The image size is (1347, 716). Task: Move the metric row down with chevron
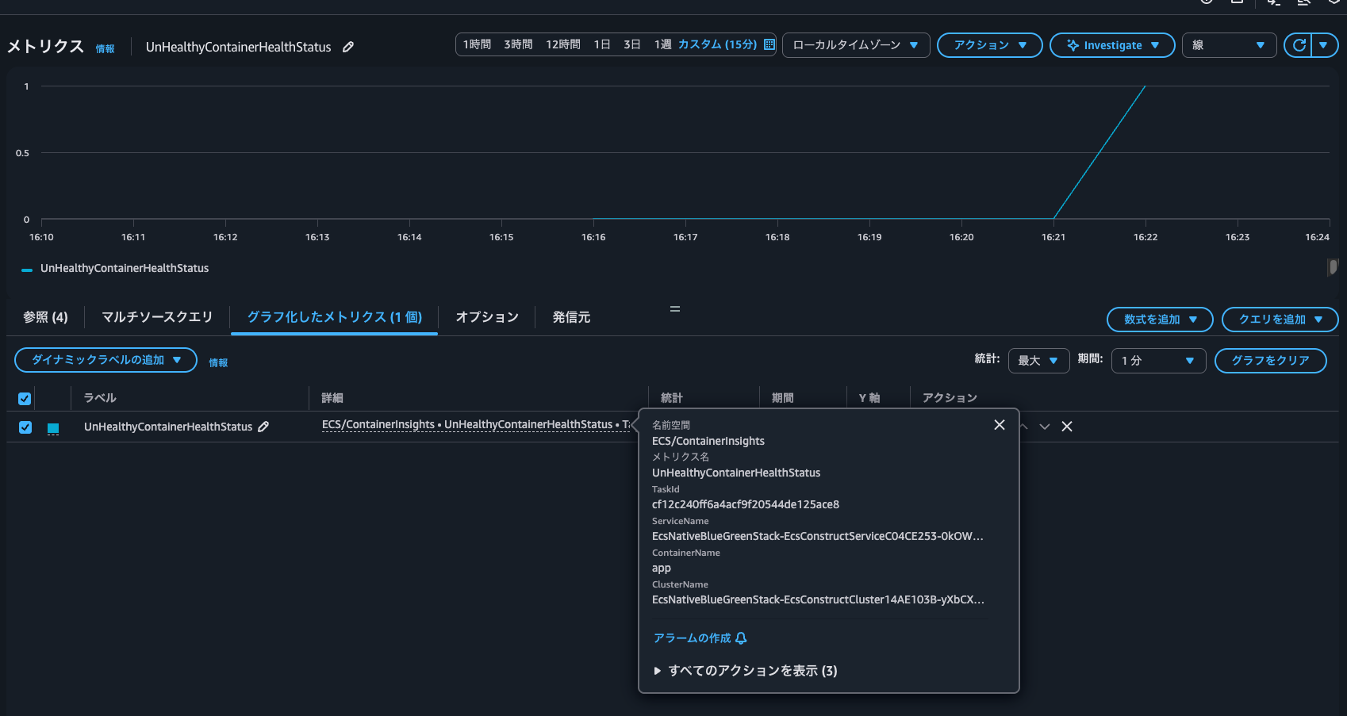point(1045,427)
